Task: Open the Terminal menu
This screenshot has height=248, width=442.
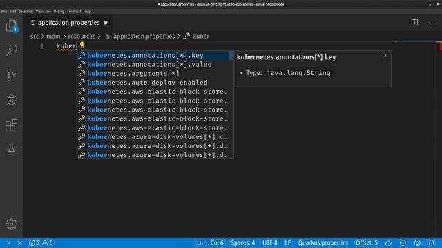Action: 74,12
